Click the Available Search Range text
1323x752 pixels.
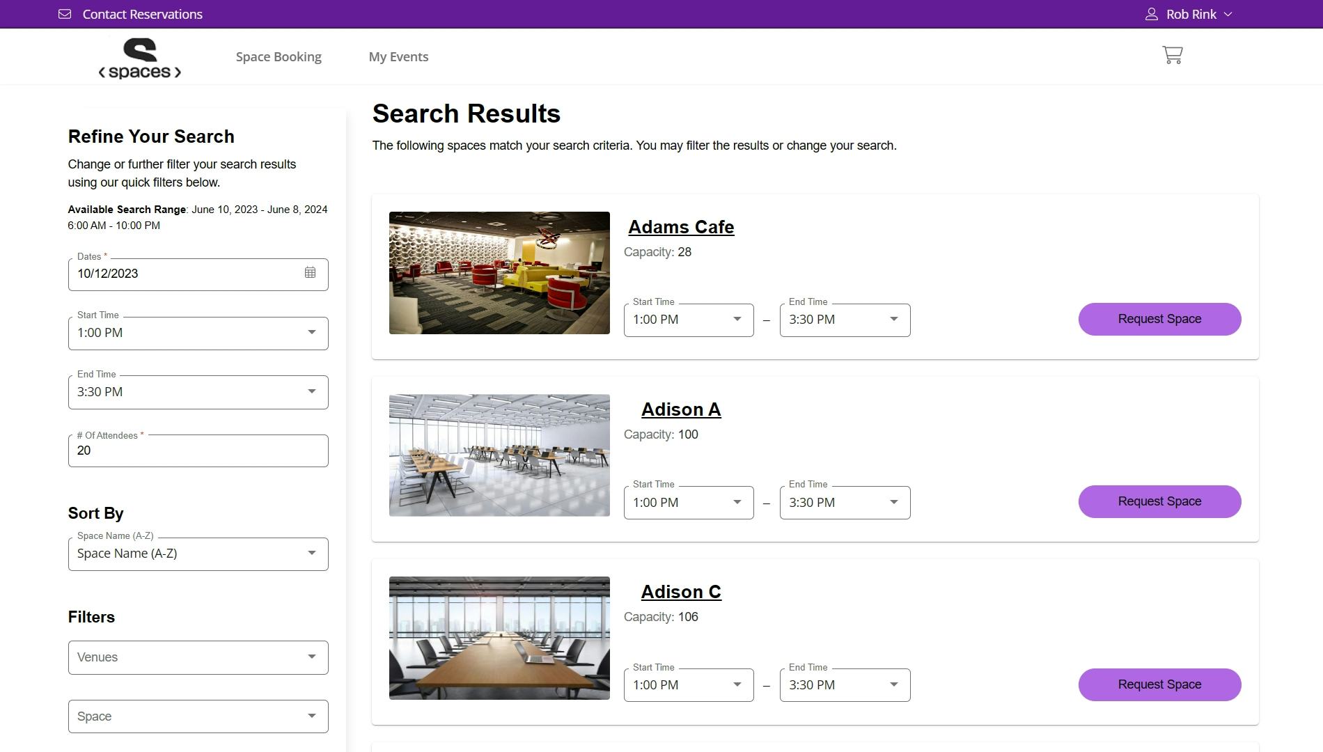198,217
